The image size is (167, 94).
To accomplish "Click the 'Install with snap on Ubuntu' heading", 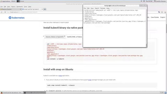I will [58, 69].
